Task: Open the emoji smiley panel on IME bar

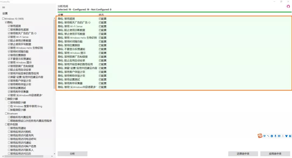Action: [272, 136]
